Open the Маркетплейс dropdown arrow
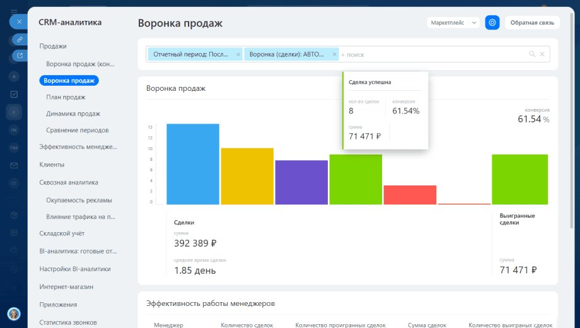580x328 pixels. click(474, 23)
